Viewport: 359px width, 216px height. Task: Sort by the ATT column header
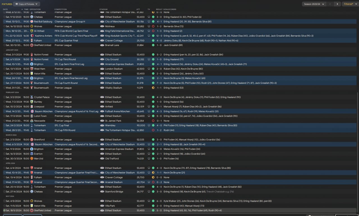[138, 9]
